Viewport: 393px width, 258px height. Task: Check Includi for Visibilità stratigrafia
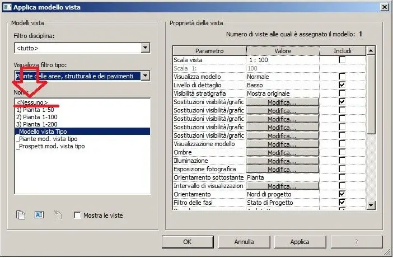tap(342, 93)
